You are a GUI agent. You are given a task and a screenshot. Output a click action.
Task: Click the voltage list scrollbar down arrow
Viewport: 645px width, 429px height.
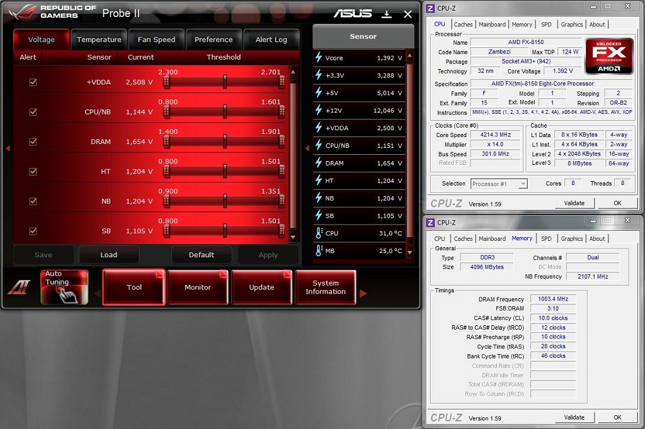coord(293,237)
